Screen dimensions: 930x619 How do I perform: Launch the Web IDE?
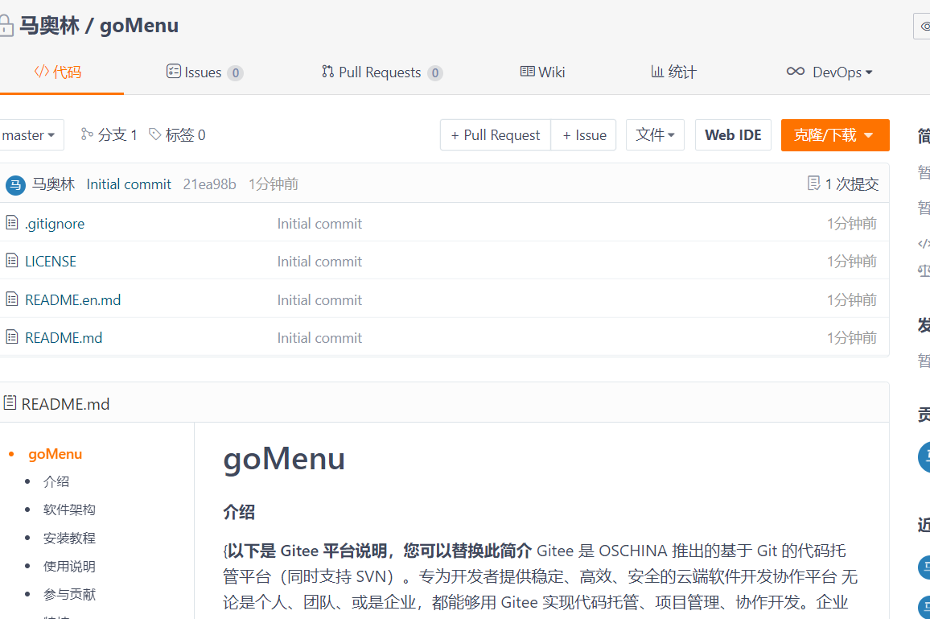point(733,135)
